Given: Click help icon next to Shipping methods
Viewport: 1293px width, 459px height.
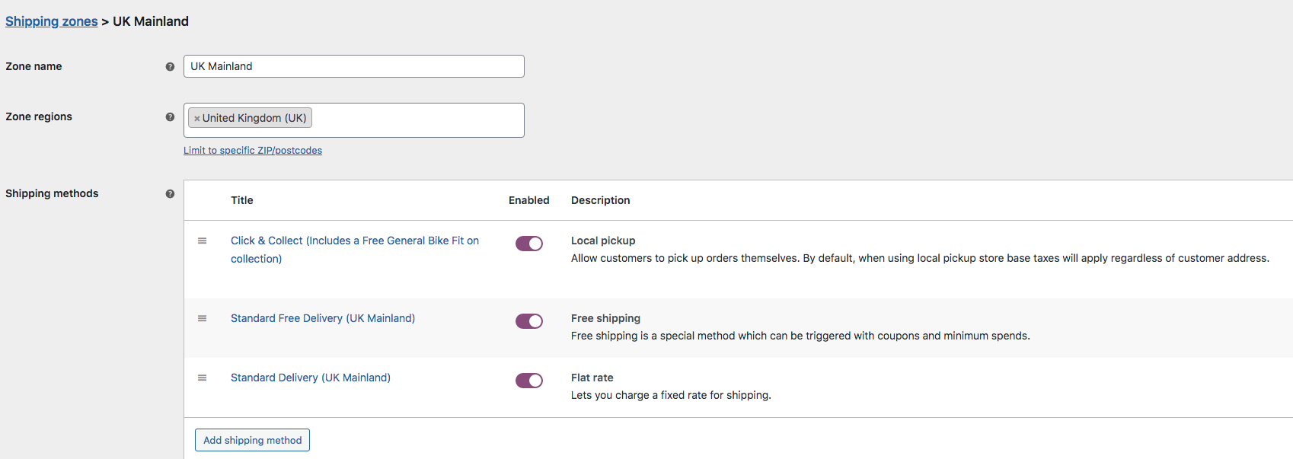Looking at the screenshot, I should (x=170, y=194).
